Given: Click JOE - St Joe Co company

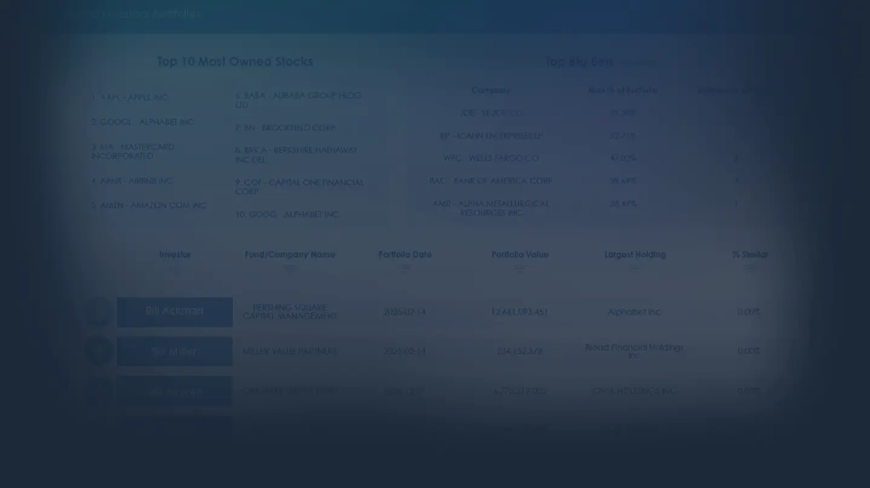Looking at the screenshot, I should pos(491,113).
